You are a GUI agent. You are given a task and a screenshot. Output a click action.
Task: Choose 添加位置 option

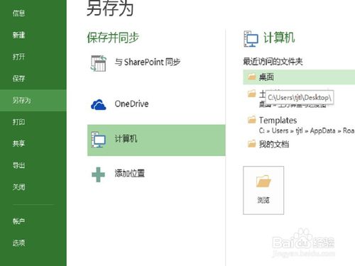click(x=129, y=173)
